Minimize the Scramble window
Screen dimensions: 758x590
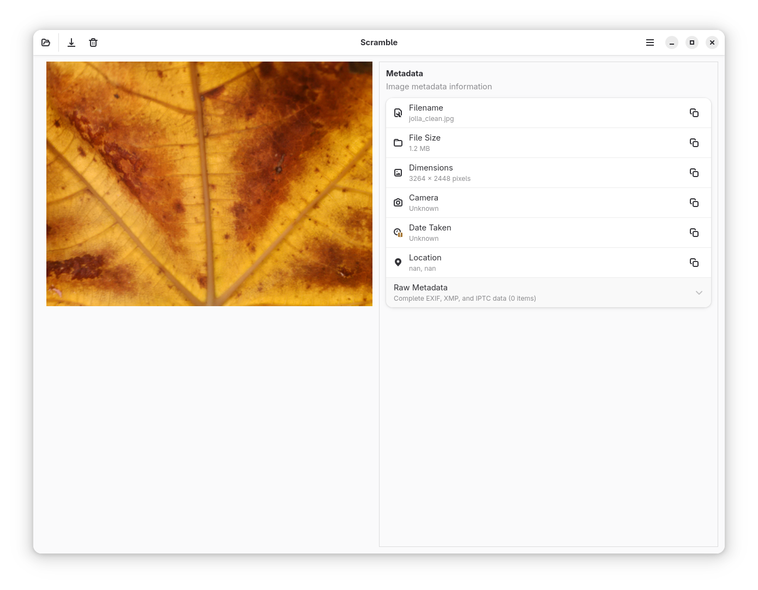pyautogui.click(x=672, y=42)
